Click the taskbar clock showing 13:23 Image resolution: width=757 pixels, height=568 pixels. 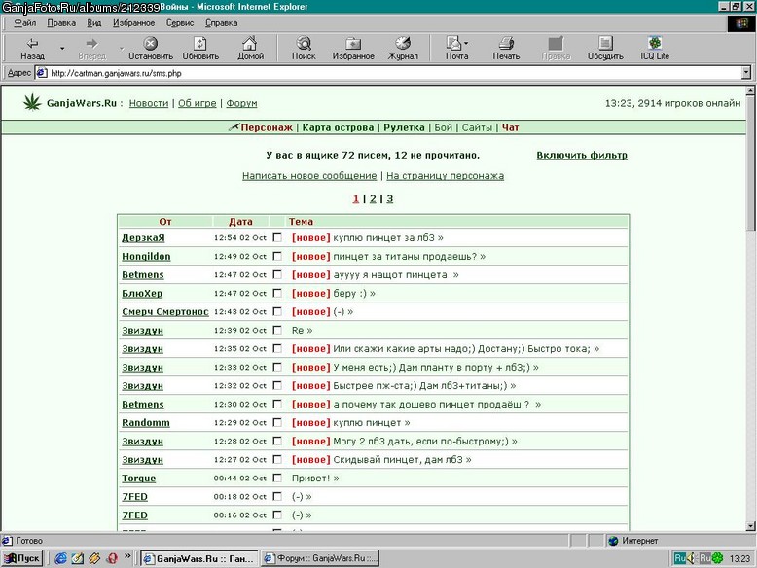(739, 559)
